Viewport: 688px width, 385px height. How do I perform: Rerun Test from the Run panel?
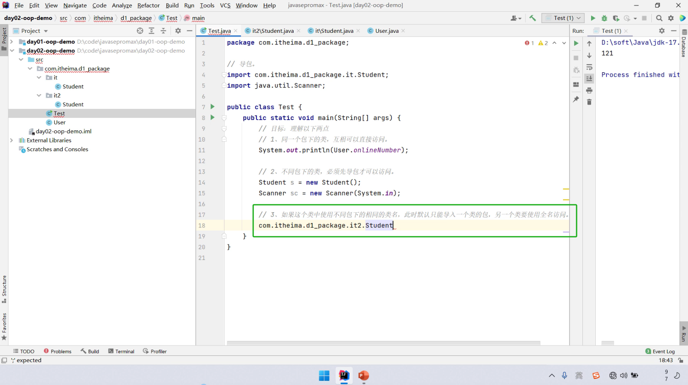pos(576,43)
